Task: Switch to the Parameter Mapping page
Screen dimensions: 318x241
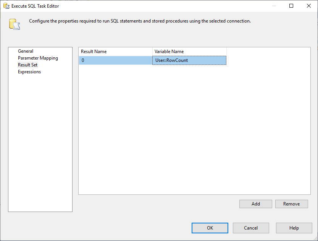Action: (38, 58)
